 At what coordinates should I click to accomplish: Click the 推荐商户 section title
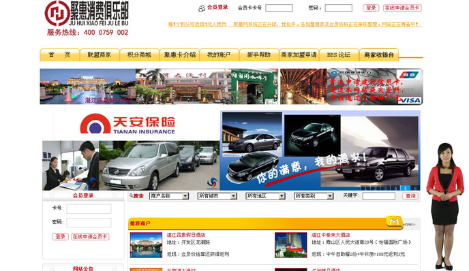coord(140,223)
